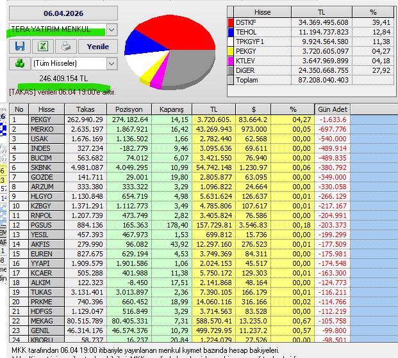
Task: Sort main table by $ header
Action: click(x=253, y=109)
